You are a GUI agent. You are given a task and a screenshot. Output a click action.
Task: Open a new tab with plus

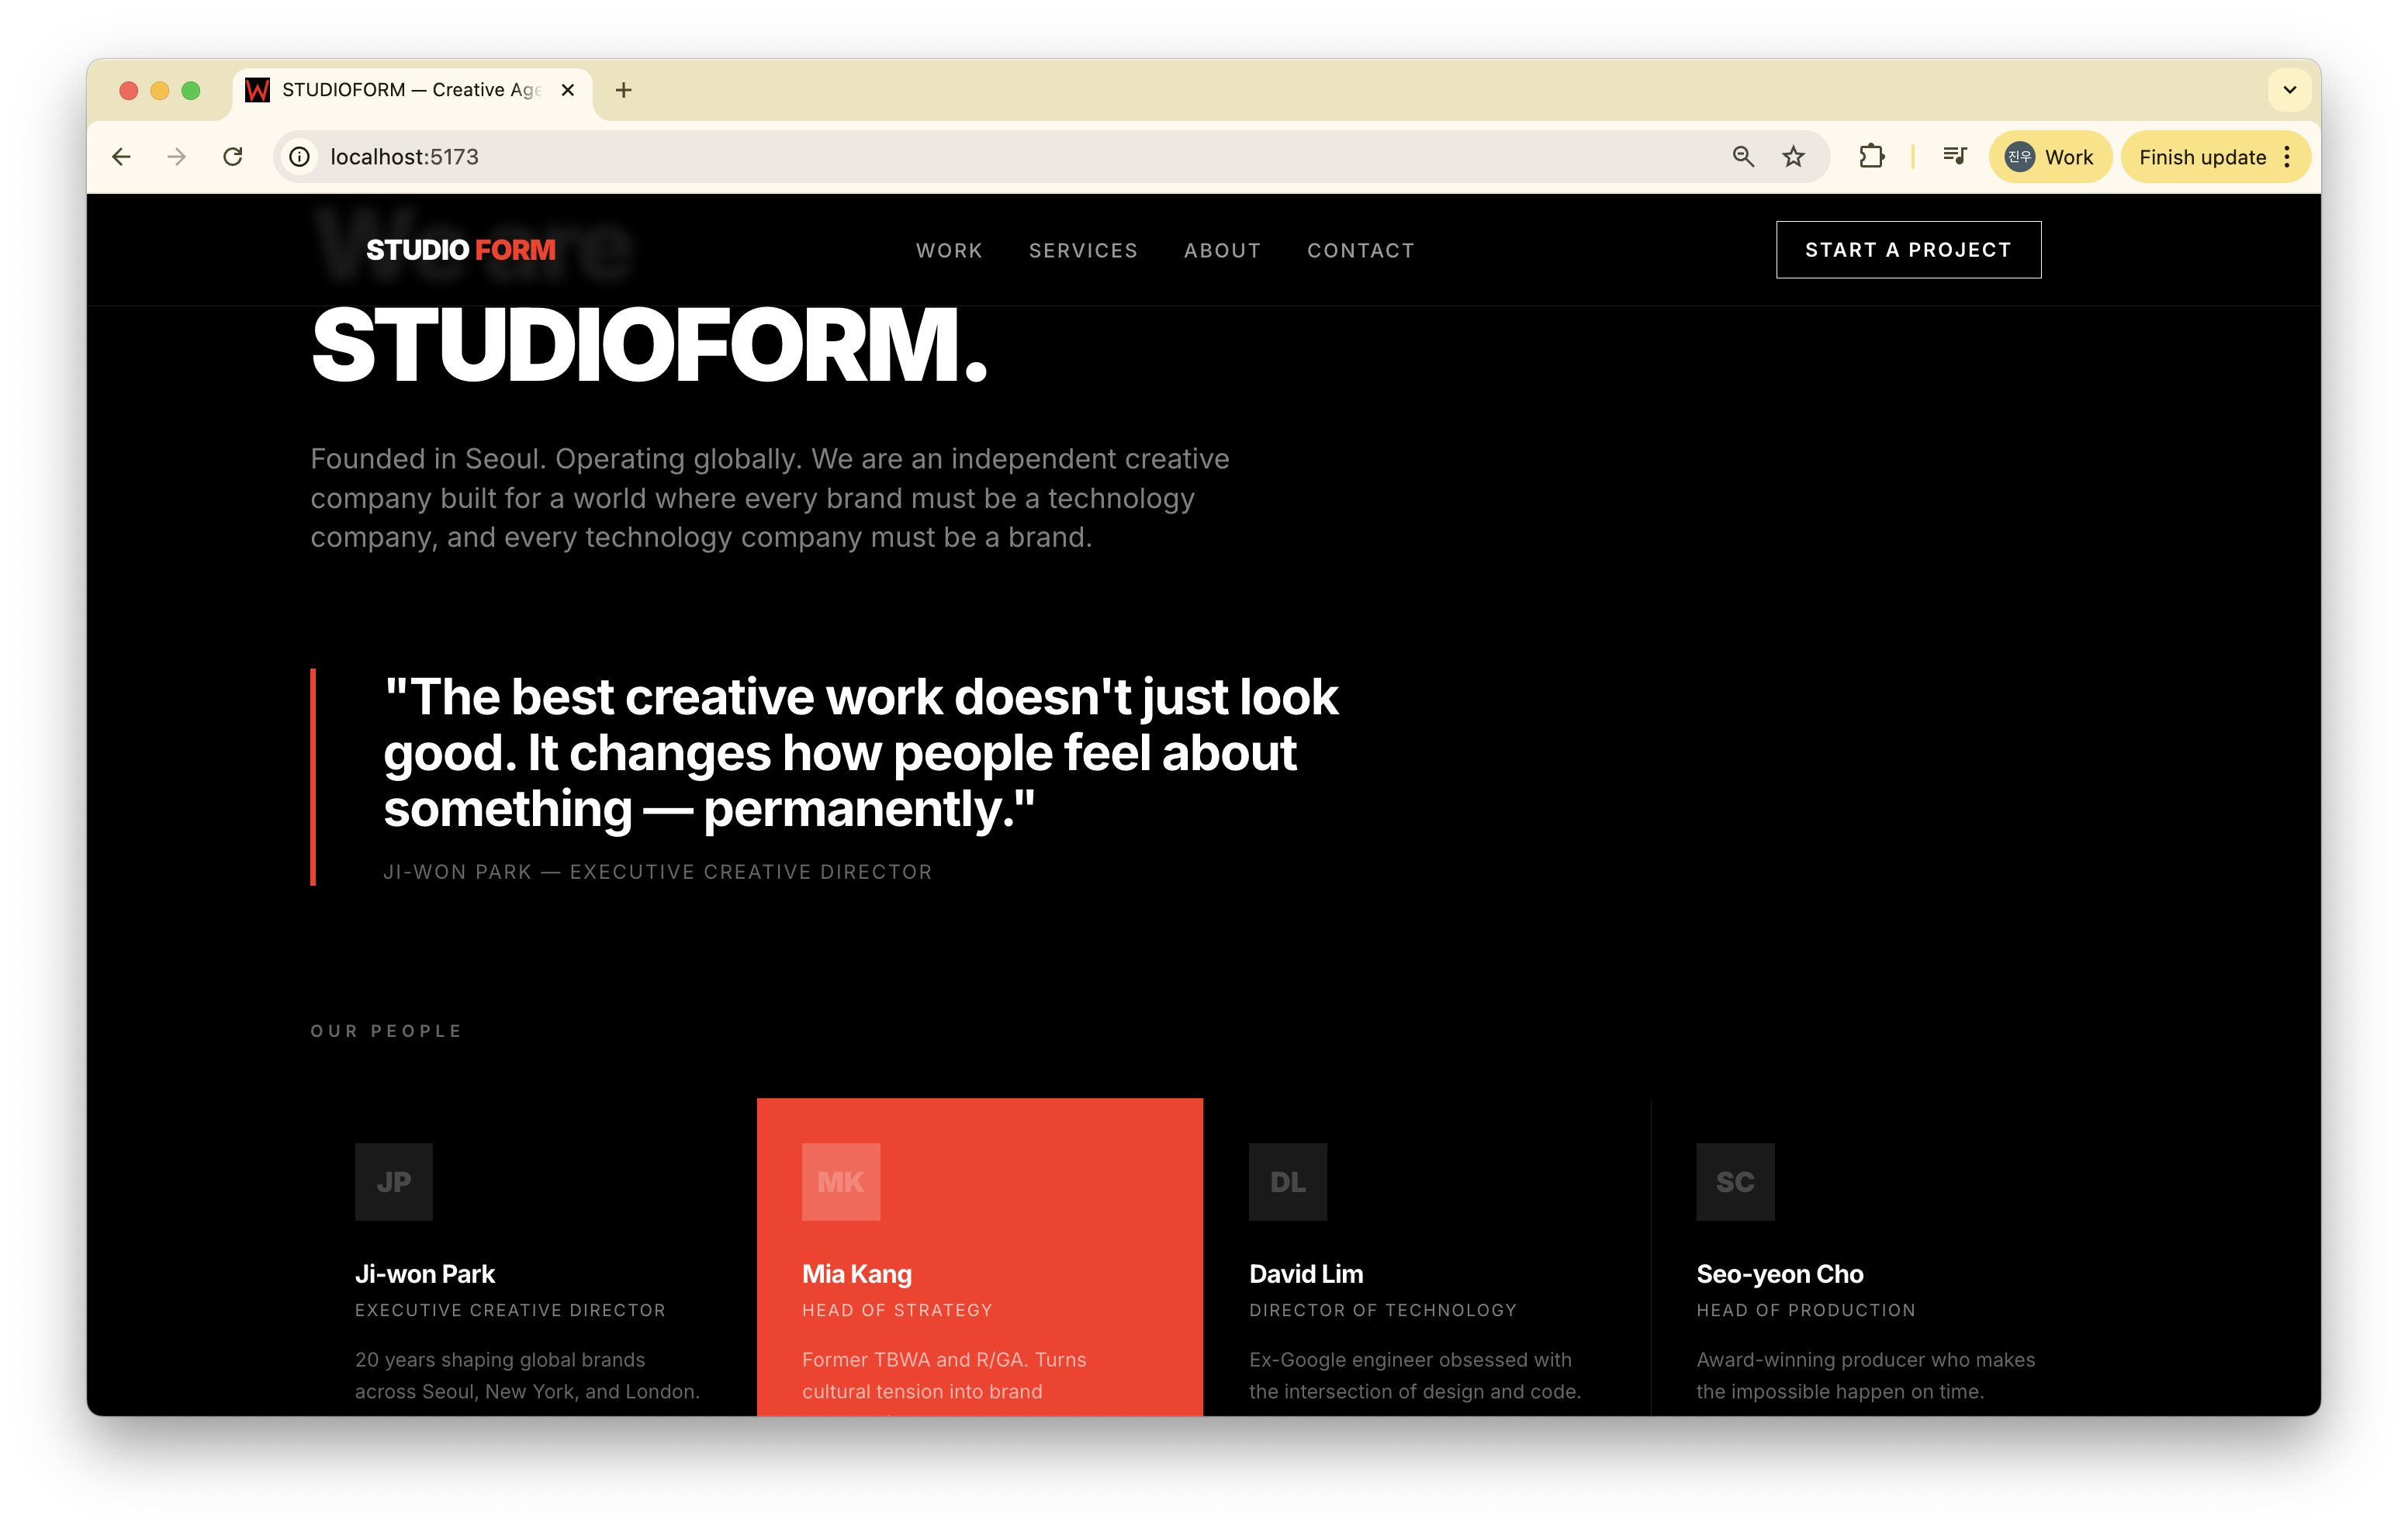click(623, 90)
